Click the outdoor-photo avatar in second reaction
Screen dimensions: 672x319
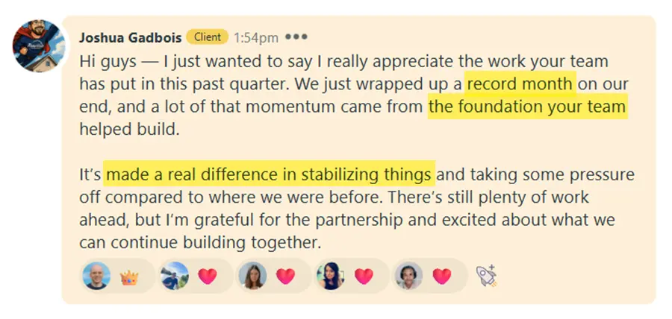(x=175, y=277)
